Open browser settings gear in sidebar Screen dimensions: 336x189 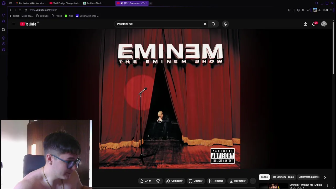(4, 50)
